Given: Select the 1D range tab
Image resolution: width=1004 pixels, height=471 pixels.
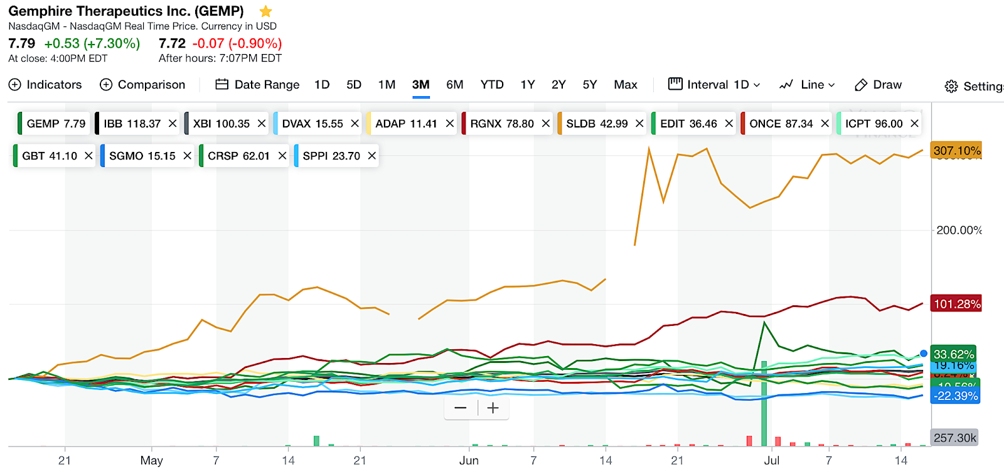Looking at the screenshot, I should (322, 85).
